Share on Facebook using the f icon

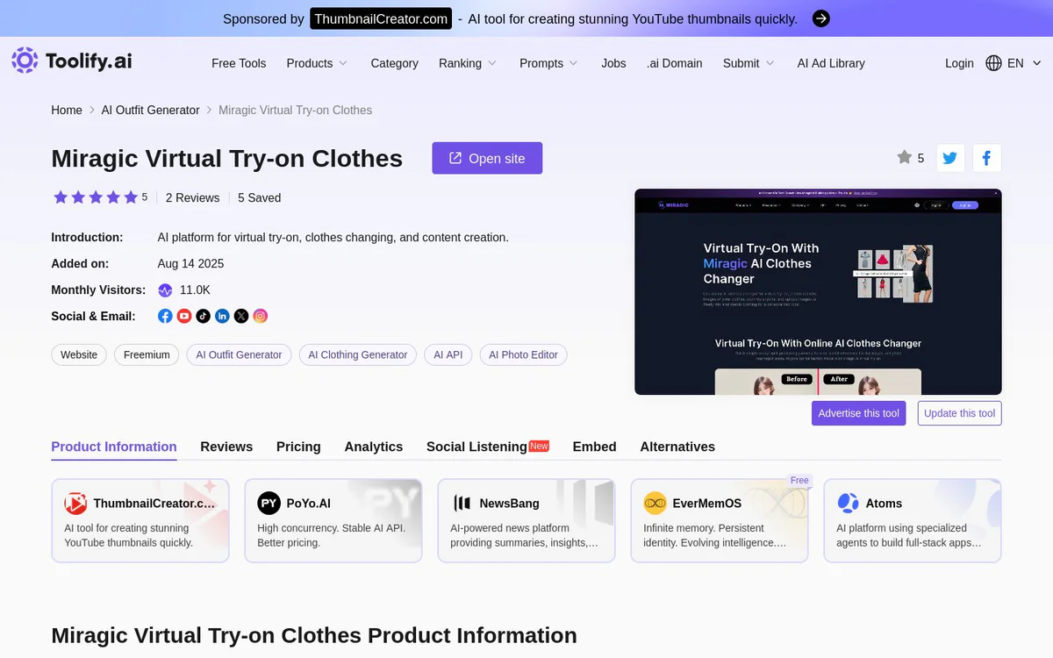[x=986, y=158]
